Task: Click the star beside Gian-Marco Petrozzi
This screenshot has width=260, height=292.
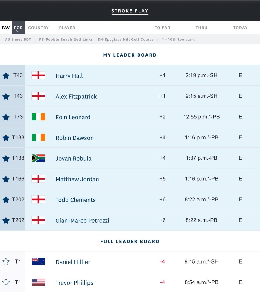Action: 6,220
